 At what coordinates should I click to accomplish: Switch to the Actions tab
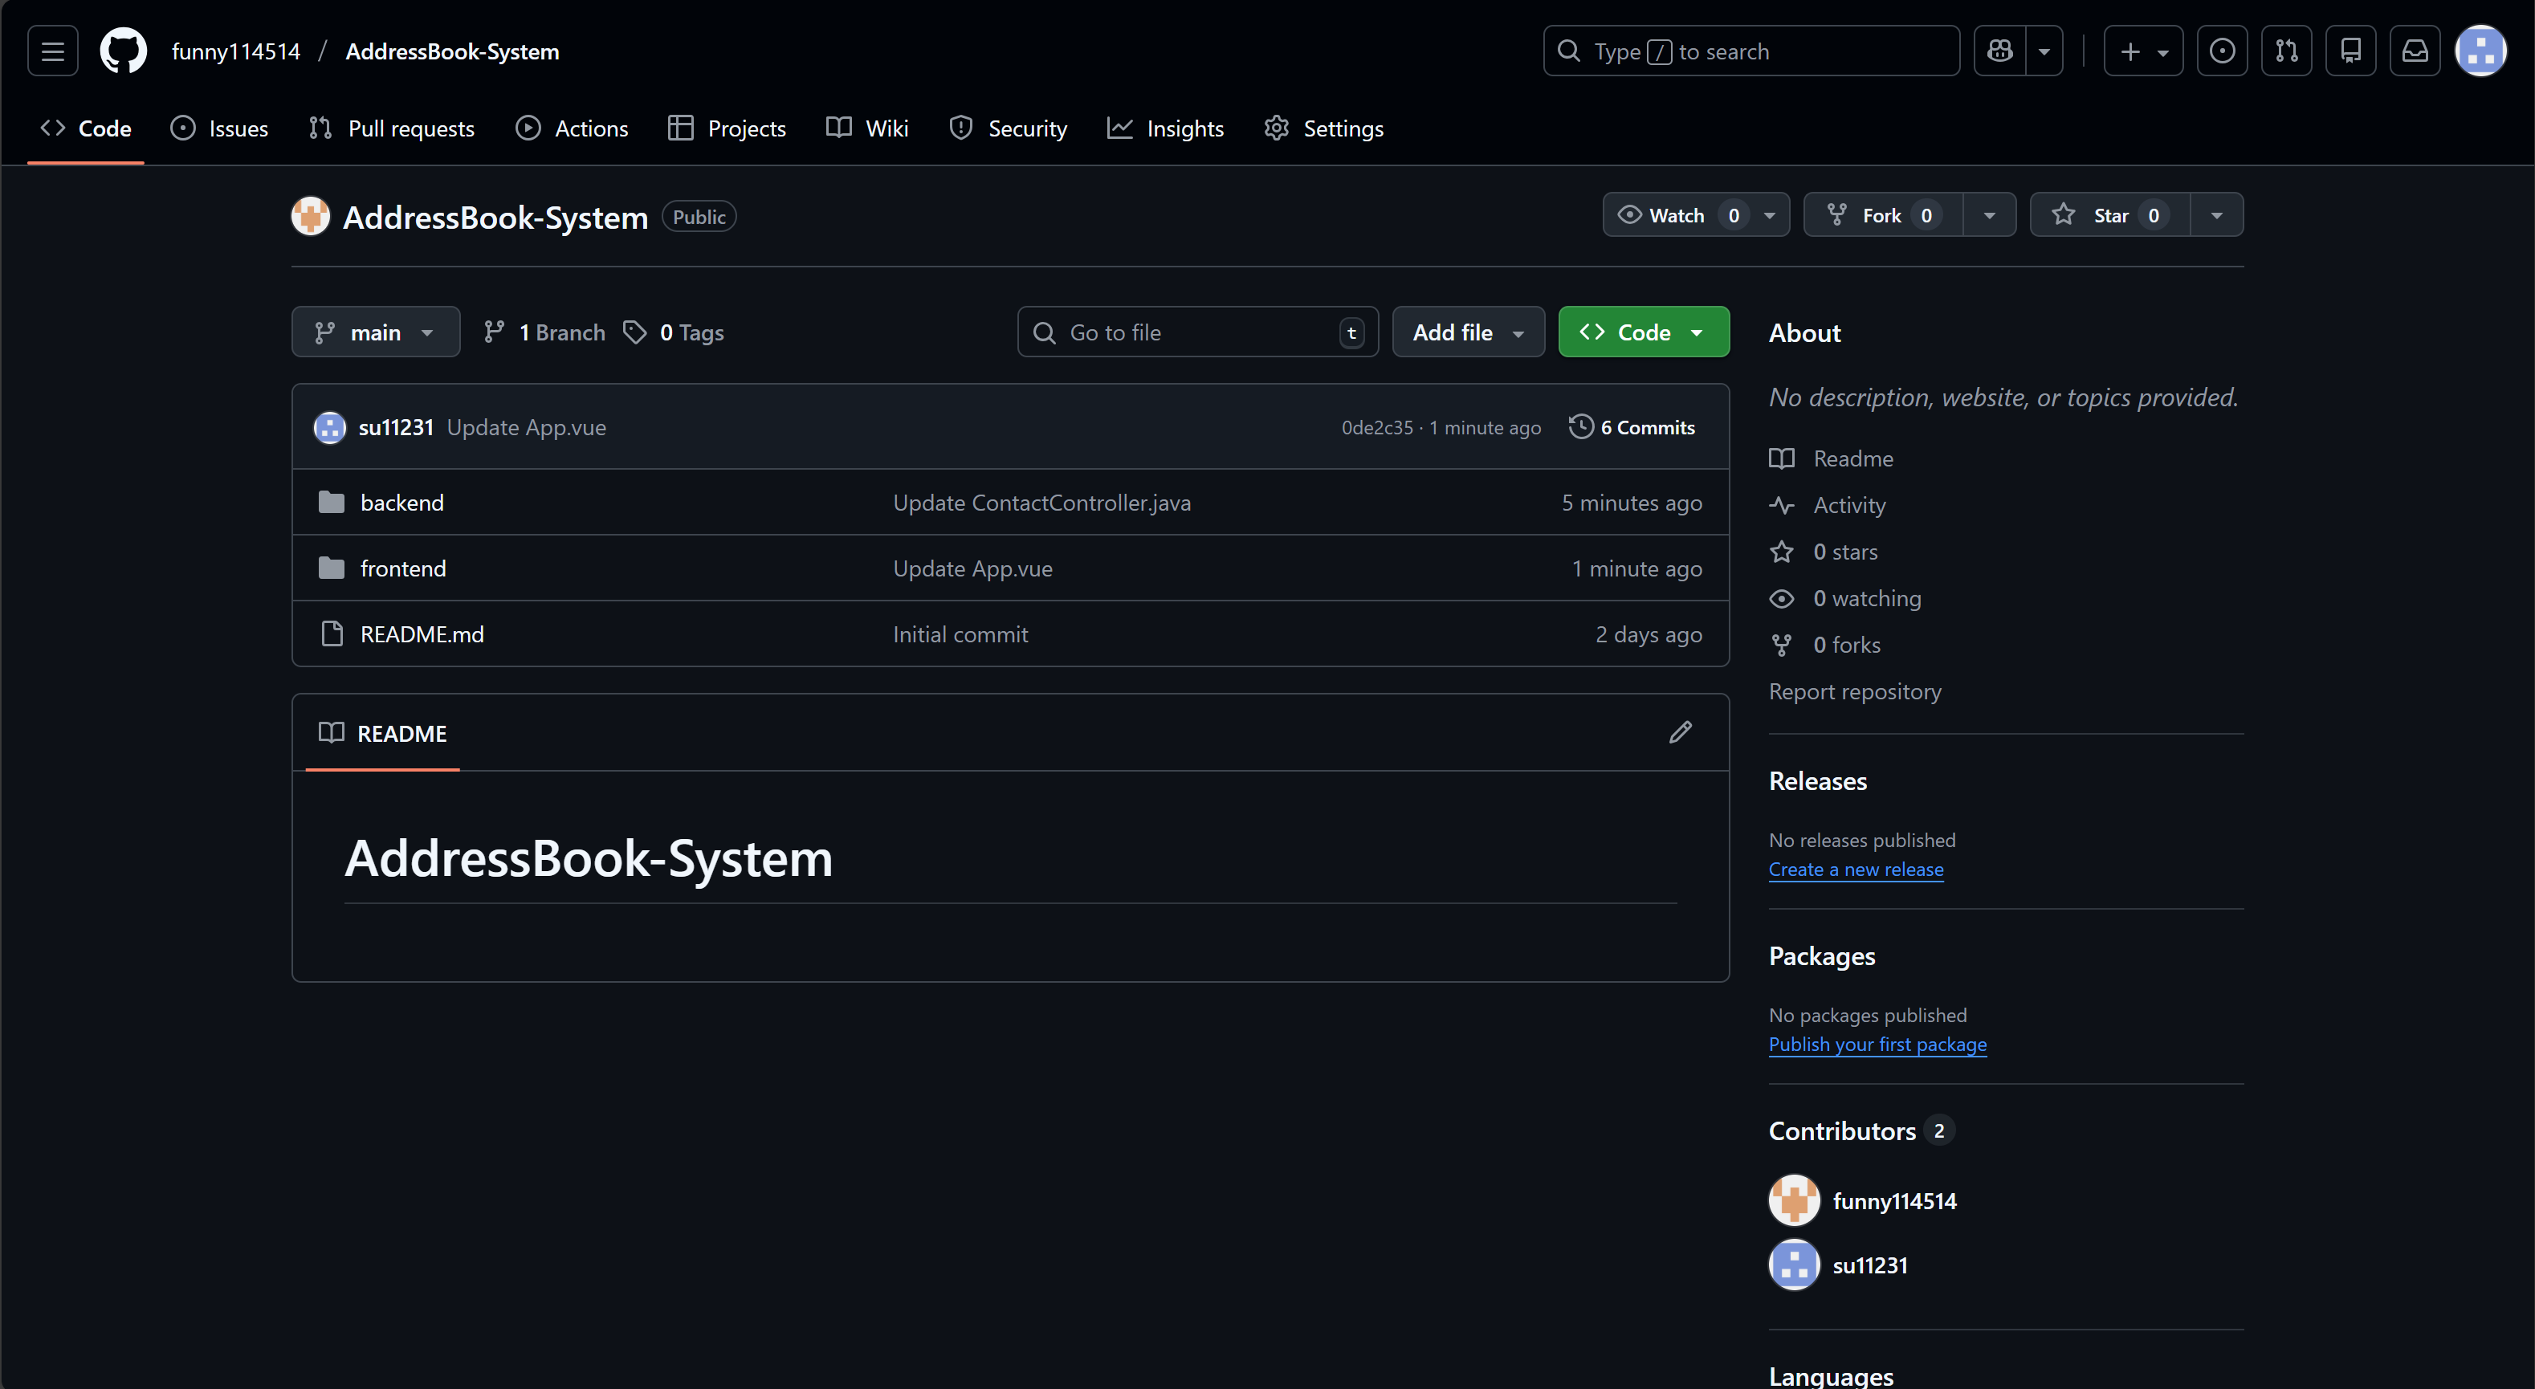click(572, 129)
